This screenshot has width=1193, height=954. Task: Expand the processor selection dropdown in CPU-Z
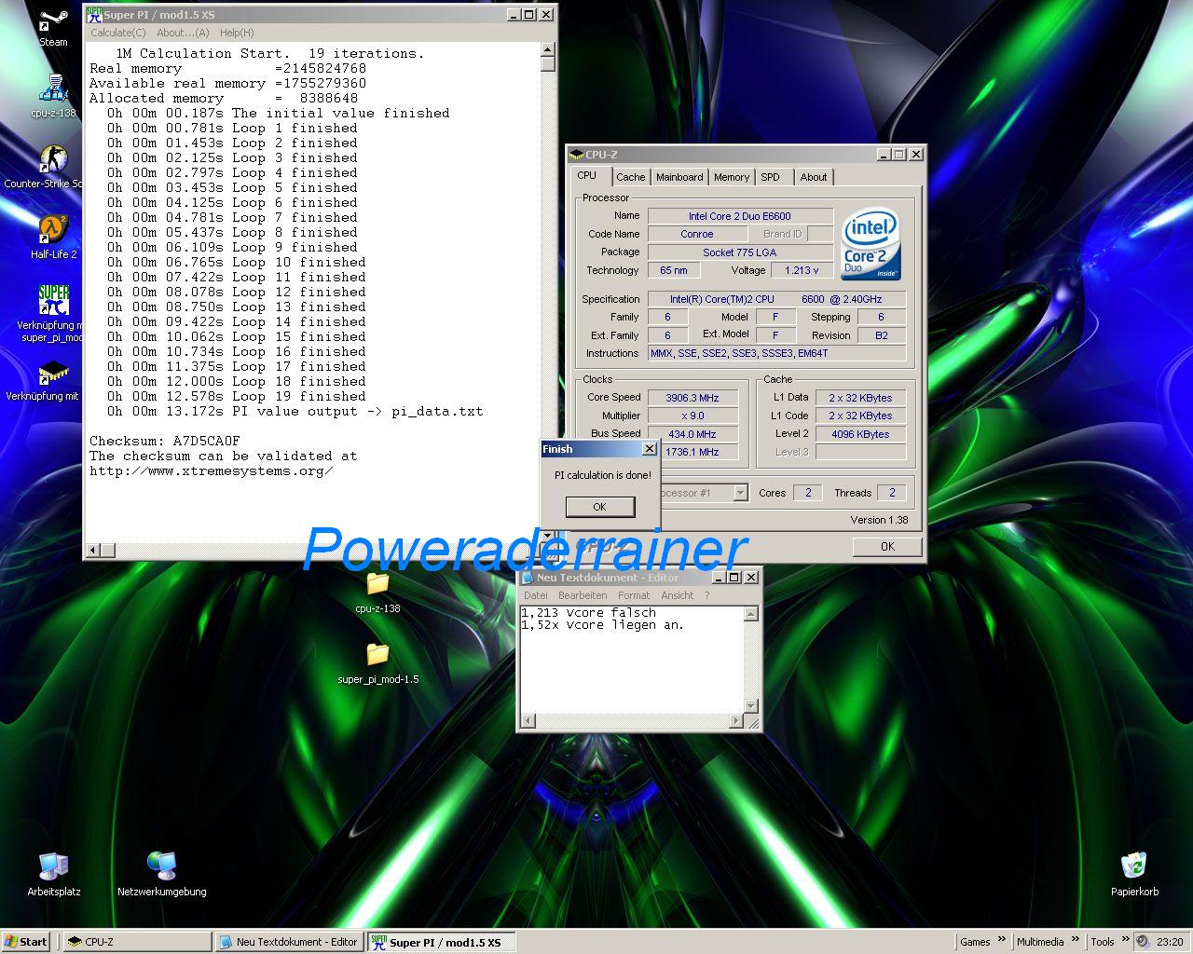pos(741,493)
